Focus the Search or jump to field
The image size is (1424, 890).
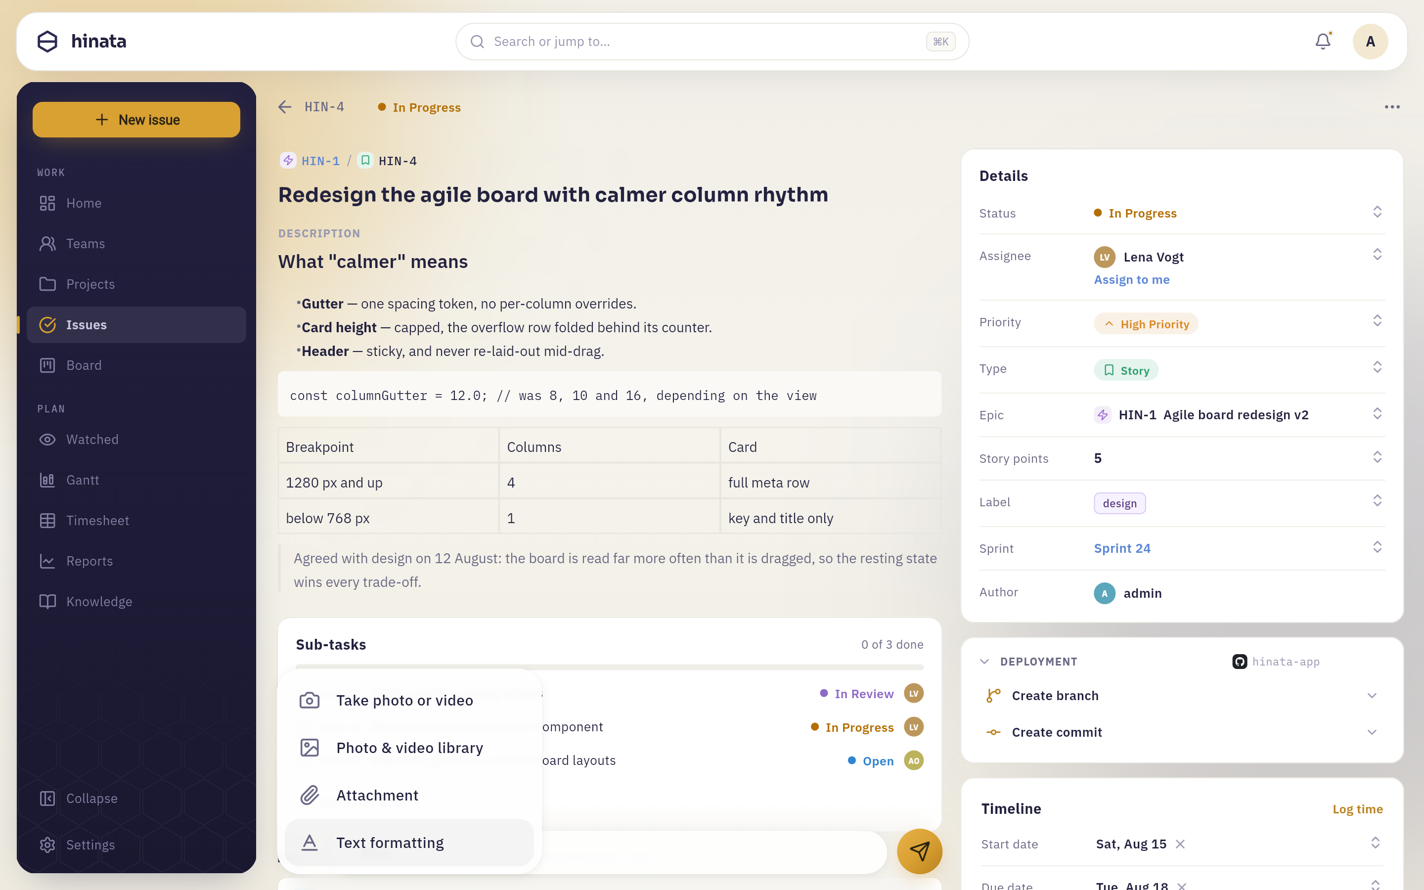pos(712,42)
